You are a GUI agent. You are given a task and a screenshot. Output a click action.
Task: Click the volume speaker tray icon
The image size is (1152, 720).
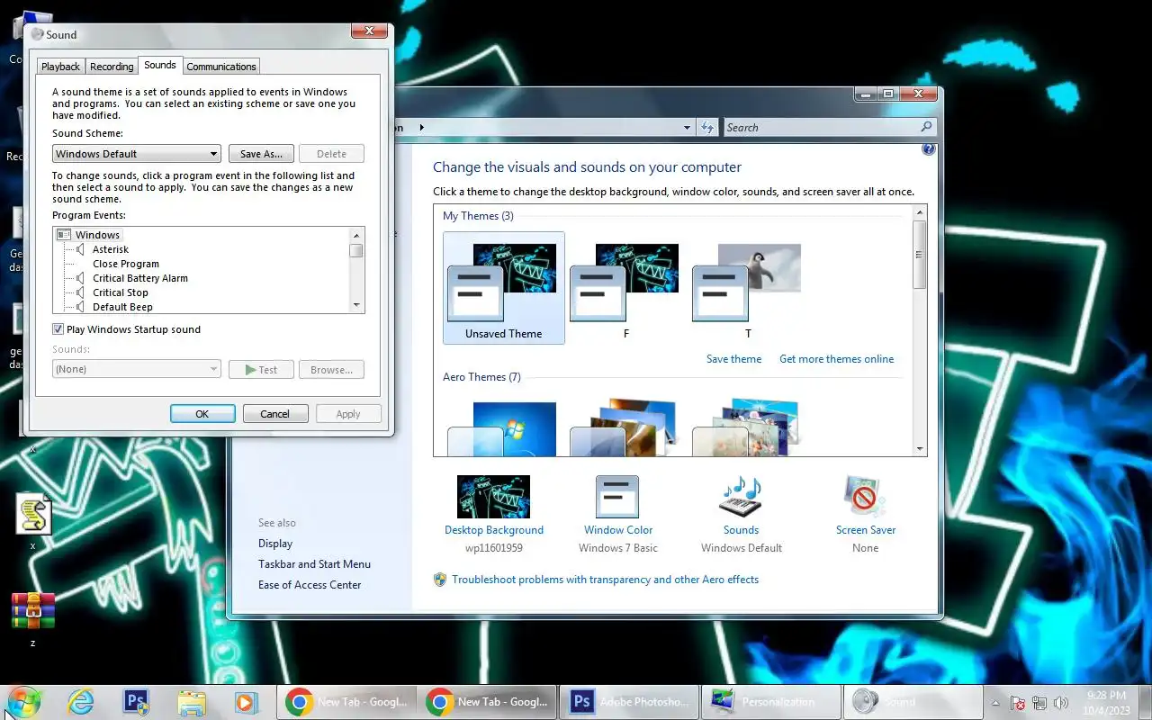tap(1061, 703)
